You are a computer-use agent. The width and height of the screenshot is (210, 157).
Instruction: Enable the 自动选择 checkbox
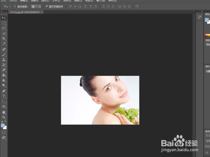click(x=15, y=6)
